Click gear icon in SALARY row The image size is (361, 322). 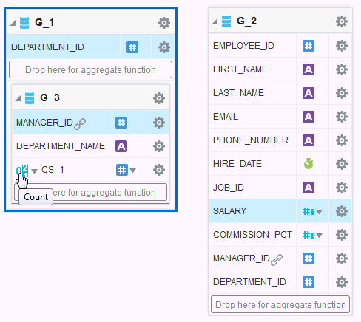tap(342, 211)
